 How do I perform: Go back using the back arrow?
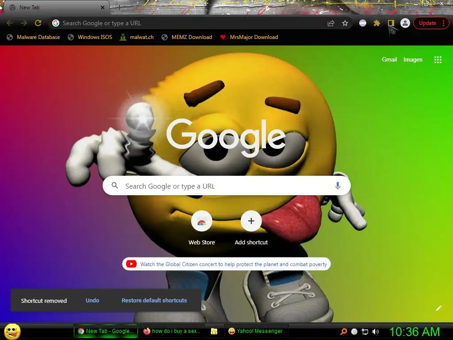(x=10, y=23)
